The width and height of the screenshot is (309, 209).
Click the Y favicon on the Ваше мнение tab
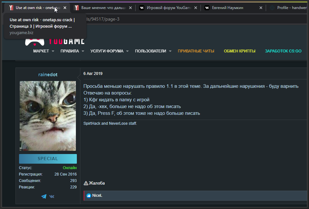click(76, 8)
